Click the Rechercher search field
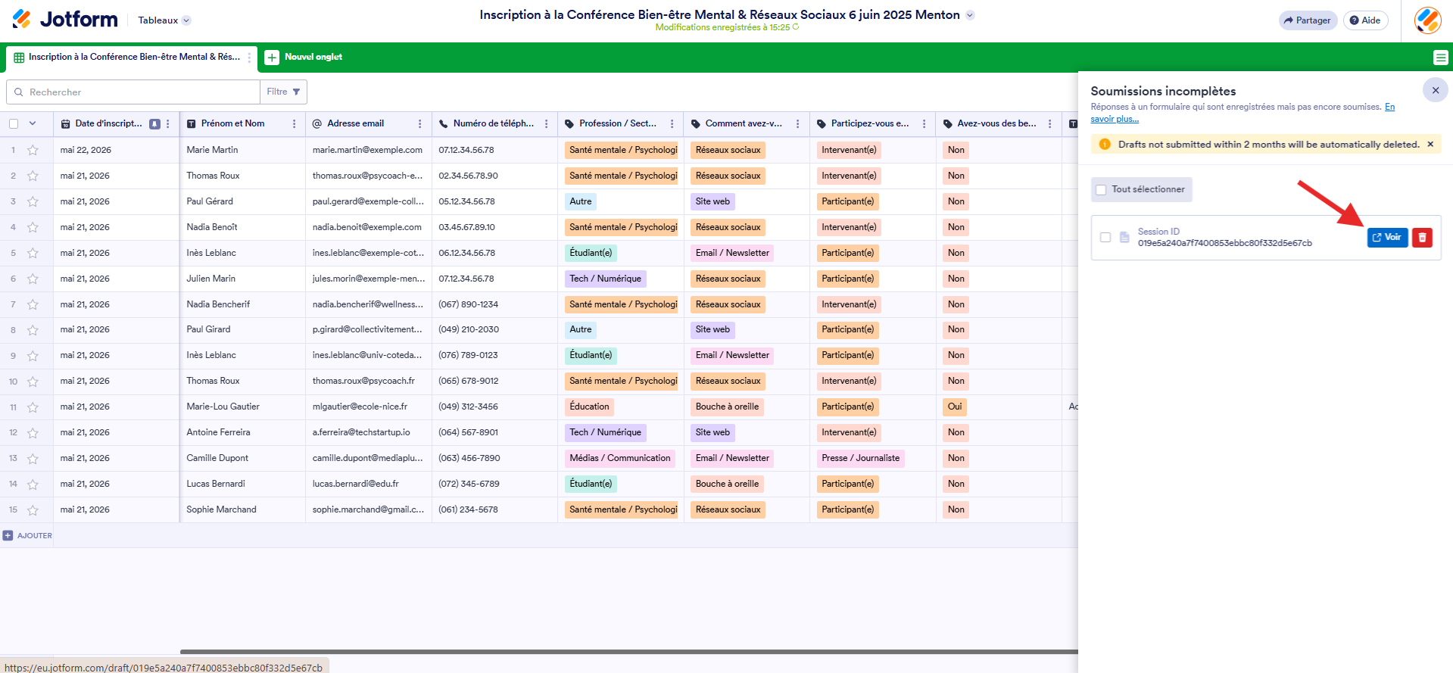Image resolution: width=1453 pixels, height=673 pixels. (133, 92)
